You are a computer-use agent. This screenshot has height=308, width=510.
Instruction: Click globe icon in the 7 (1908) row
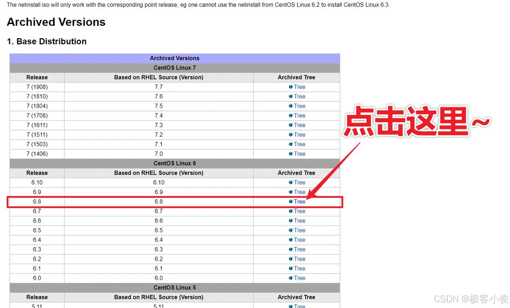tap(291, 87)
